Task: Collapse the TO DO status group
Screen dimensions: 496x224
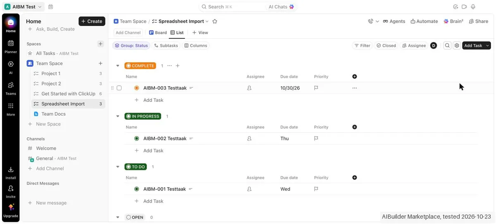Action: [x=118, y=167]
